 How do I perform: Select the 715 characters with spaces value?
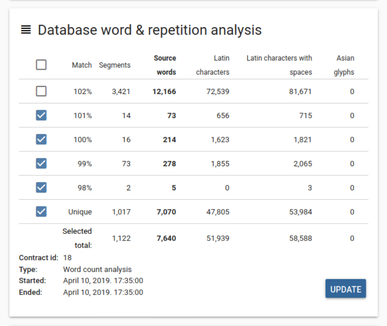click(x=306, y=116)
